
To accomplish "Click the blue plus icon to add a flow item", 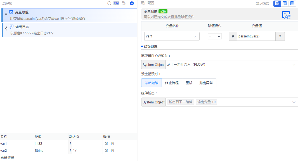I will click(x=131, y=3).
